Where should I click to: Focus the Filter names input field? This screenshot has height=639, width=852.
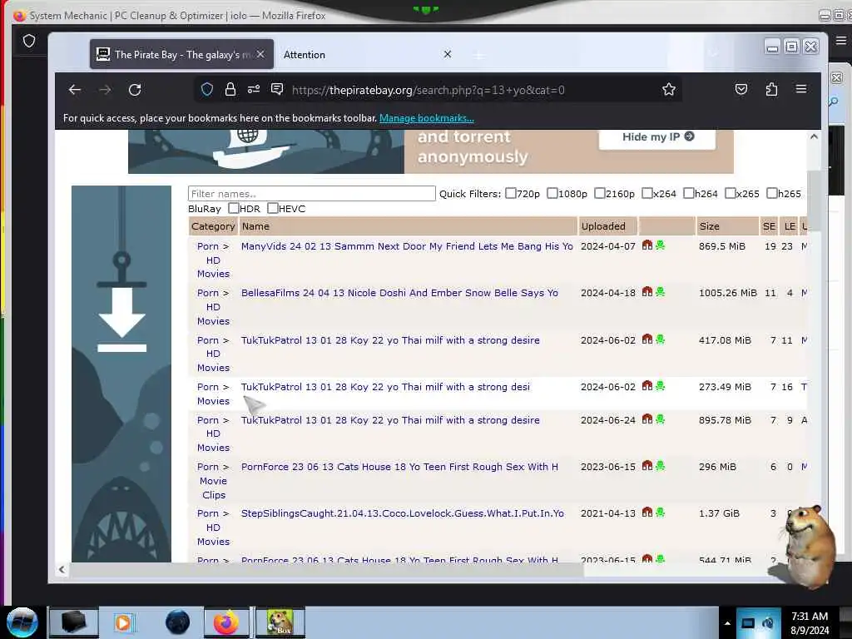coord(312,193)
